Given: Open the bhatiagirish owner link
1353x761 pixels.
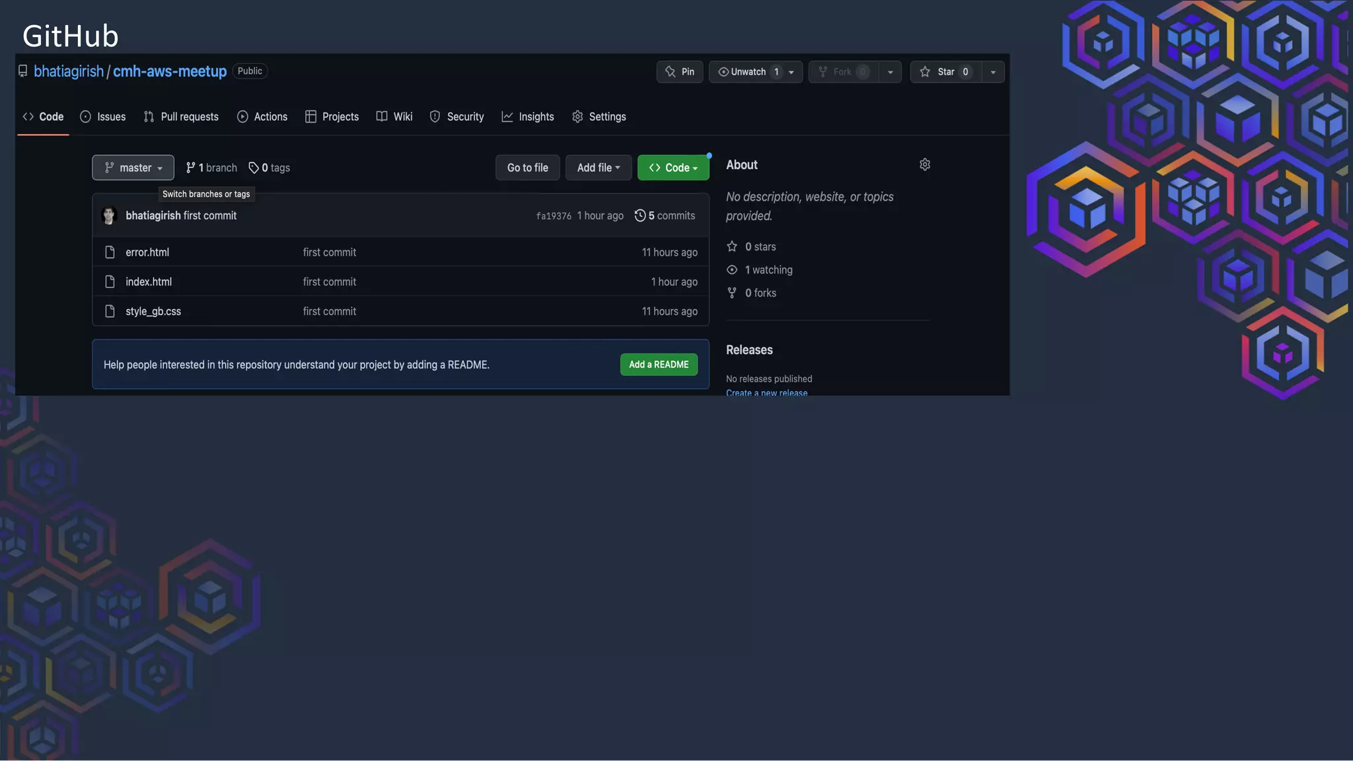Looking at the screenshot, I should (x=69, y=71).
